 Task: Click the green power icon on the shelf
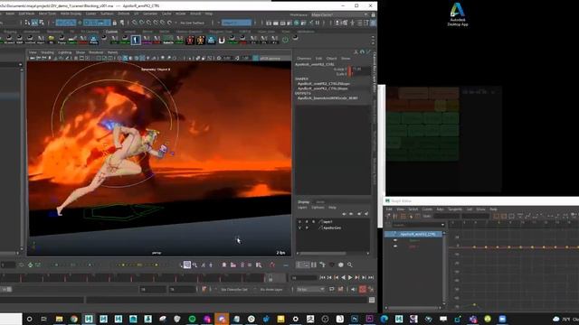(x=285, y=40)
